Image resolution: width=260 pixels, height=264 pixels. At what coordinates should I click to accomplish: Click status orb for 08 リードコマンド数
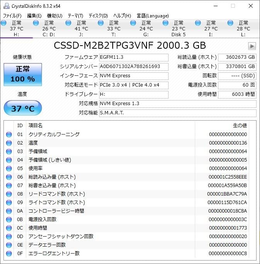[9, 194]
